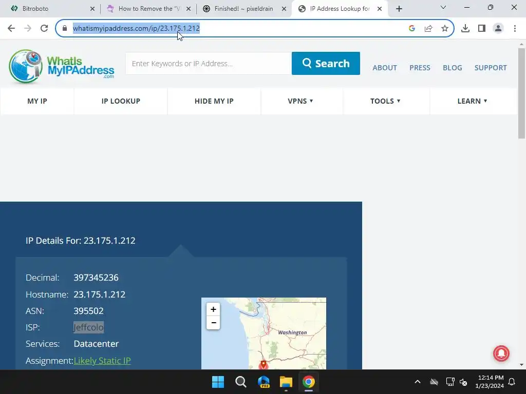Open a new browser tab

coord(399,9)
